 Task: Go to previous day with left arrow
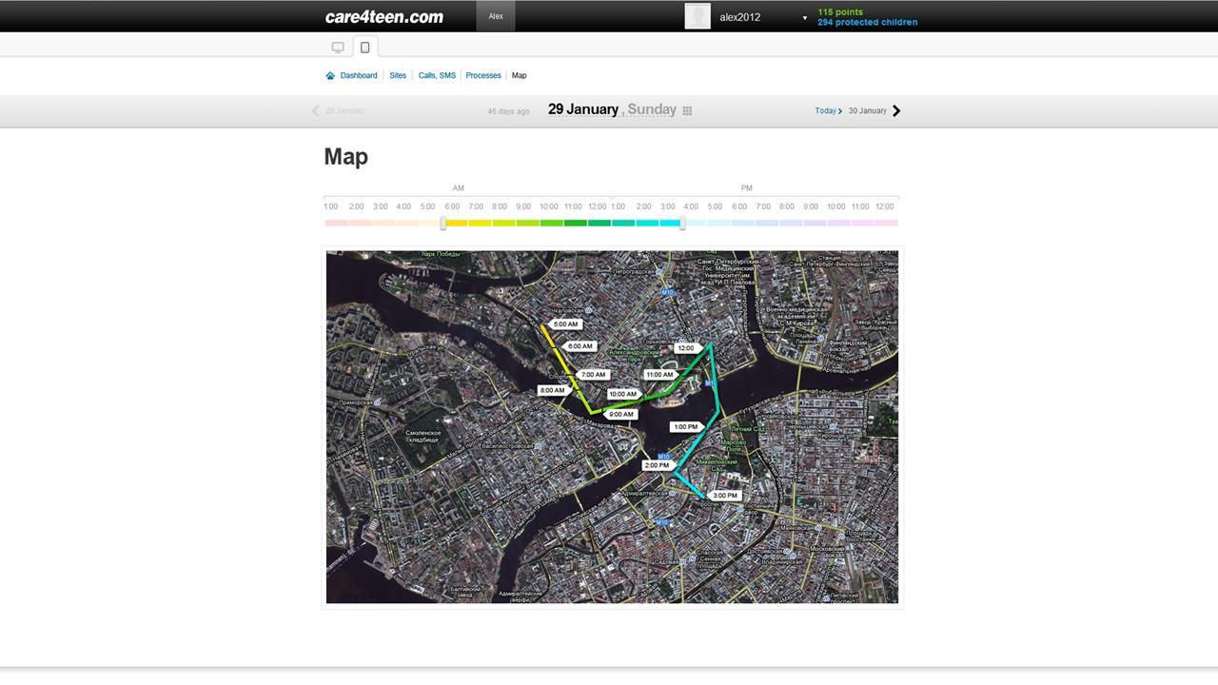pyautogui.click(x=316, y=110)
